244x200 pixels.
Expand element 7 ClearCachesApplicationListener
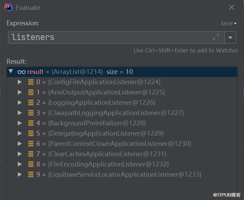tap(20, 154)
